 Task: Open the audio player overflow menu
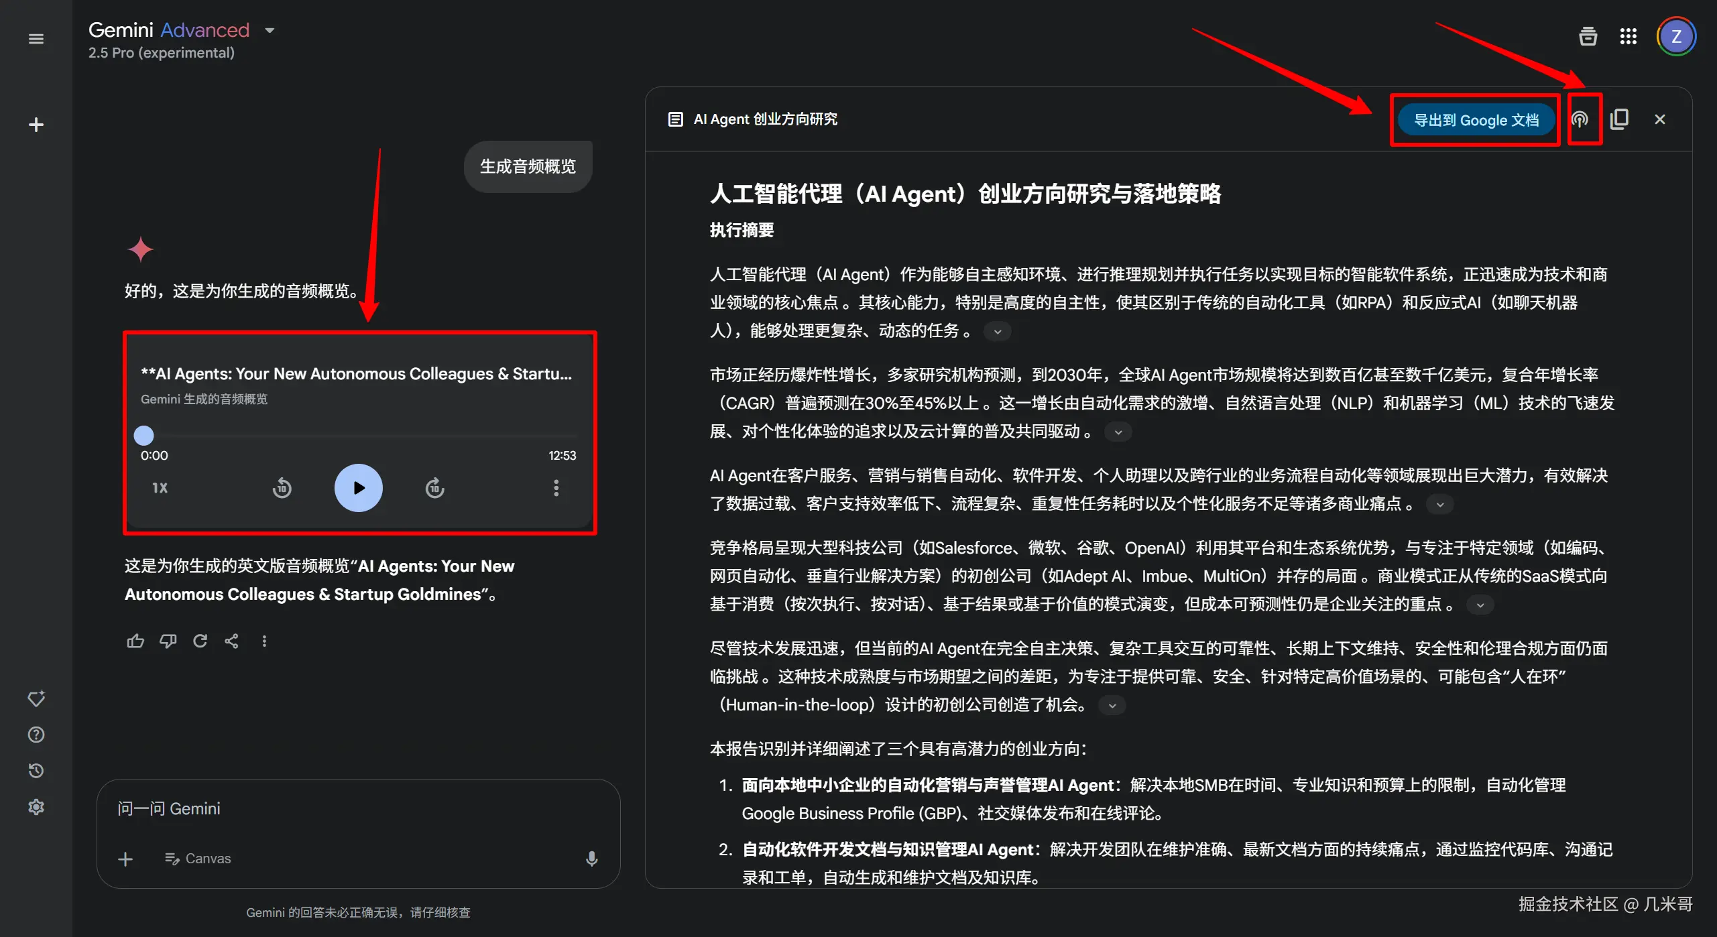(556, 488)
